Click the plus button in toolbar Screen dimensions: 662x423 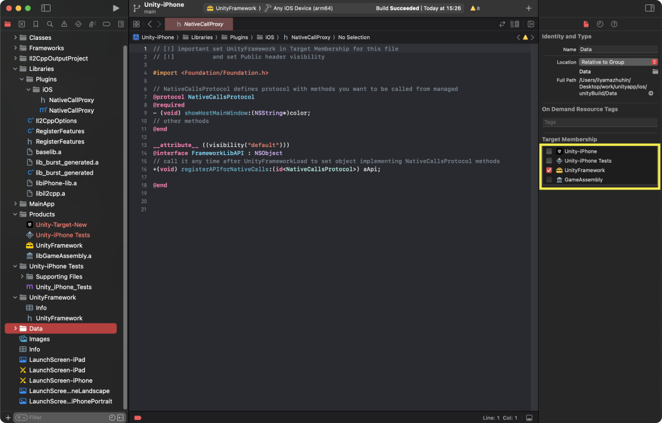pos(529,8)
